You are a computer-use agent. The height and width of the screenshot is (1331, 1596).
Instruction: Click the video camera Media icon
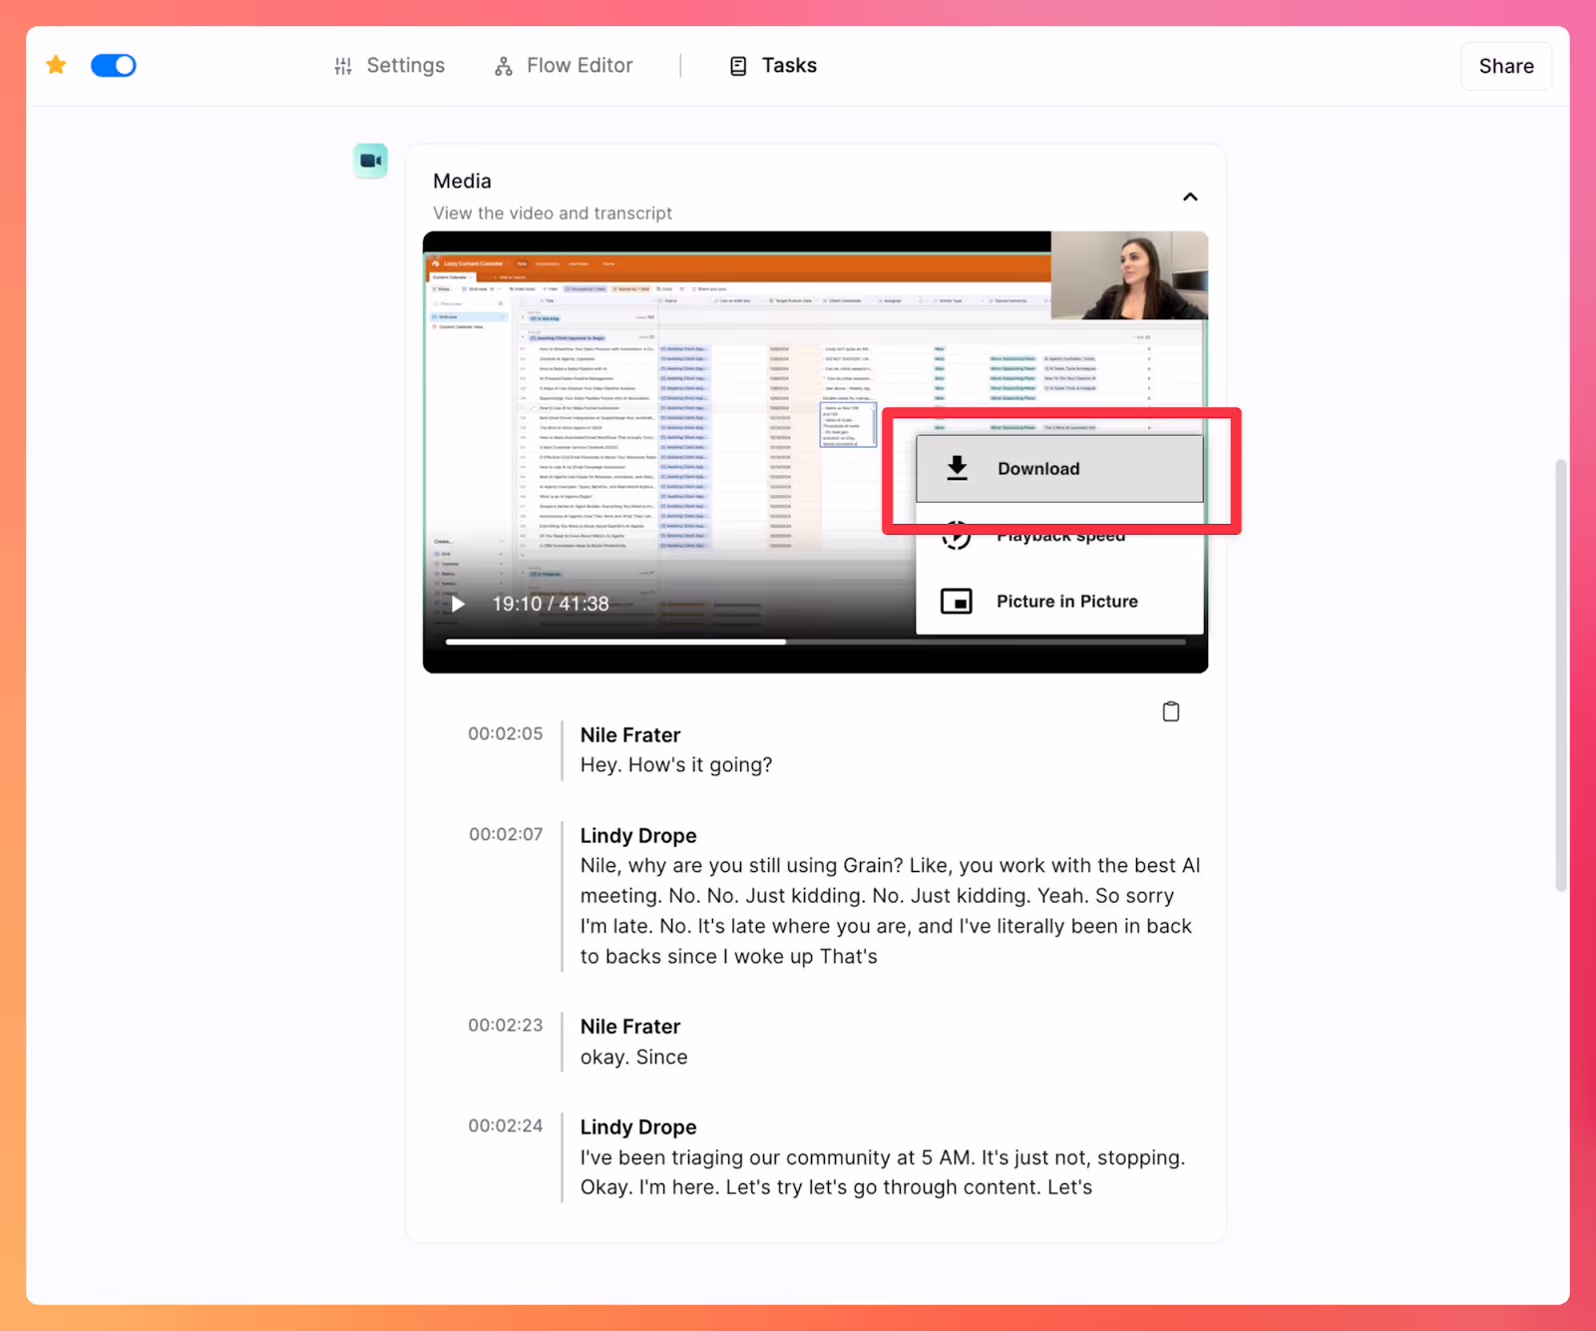[370, 161]
